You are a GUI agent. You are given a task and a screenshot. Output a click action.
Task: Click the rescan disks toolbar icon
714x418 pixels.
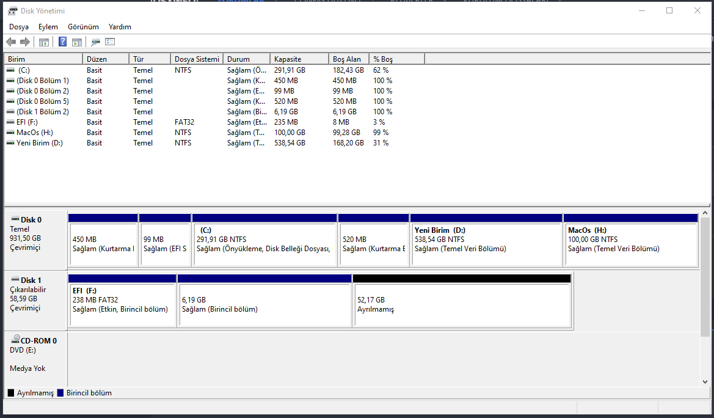[x=95, y=42]
